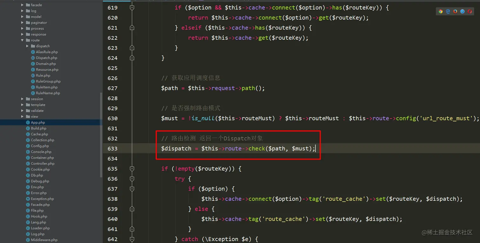Open RuleName.php in project tree
This screenshot has width=480, height=243.
coord(48,93)
